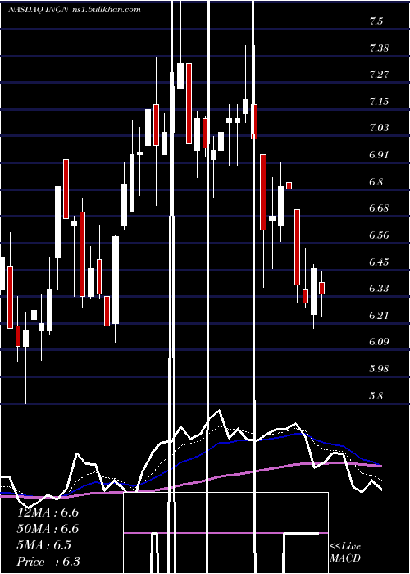This screenshot has width=410, height=574.
Task: Click the 7.38 price axis label
Action: 379,48
